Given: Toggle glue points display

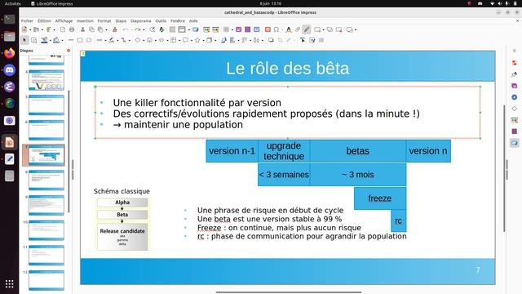Looking at the screenshot, I should [x=312, y=40].
